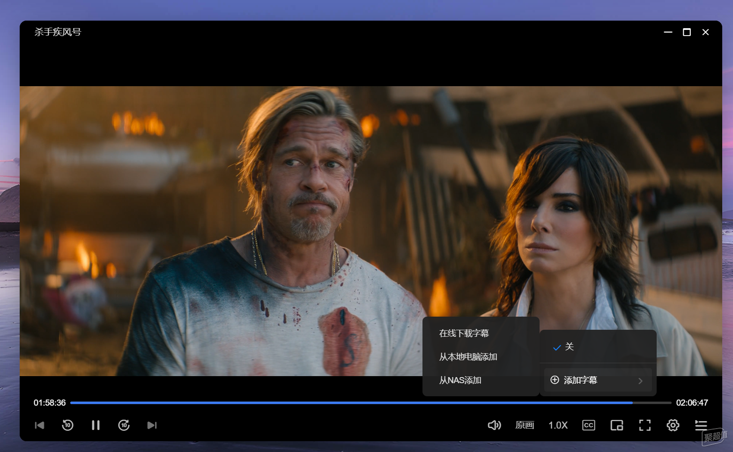Choose 从本地电脑添加 option
Image resolution: width=733 pixels, height=452 pixels.
(468, 357)
